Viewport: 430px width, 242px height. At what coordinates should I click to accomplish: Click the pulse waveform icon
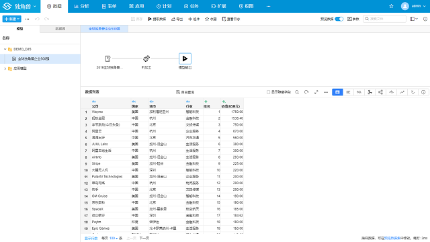[x=391, y=92]
